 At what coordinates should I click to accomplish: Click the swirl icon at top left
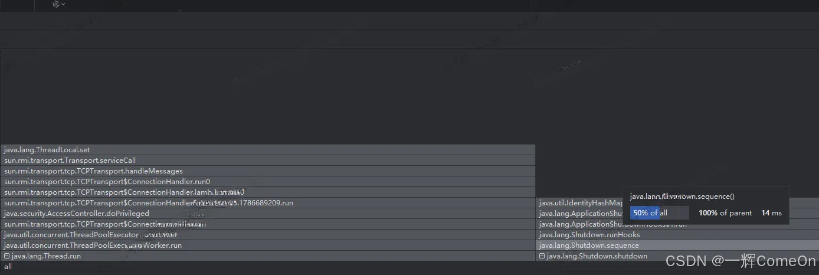pyautogui.click(x=56, y=4)
